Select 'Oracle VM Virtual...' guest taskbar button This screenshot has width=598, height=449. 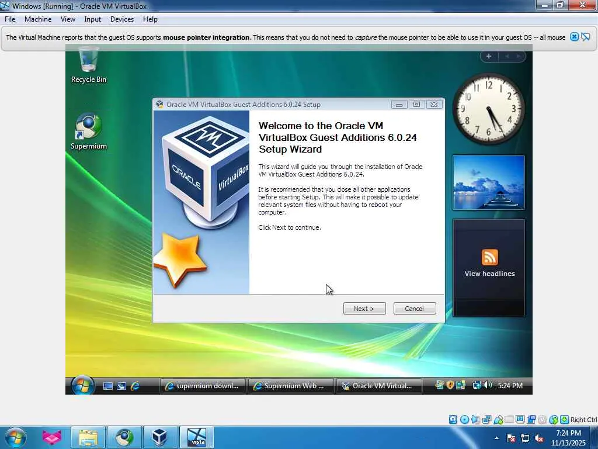[378, 386]
